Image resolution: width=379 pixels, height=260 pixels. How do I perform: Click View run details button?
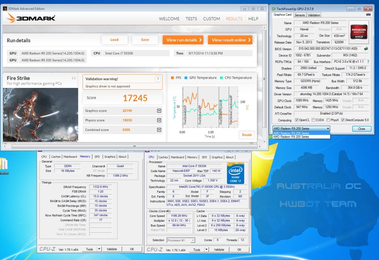[183, 40]
